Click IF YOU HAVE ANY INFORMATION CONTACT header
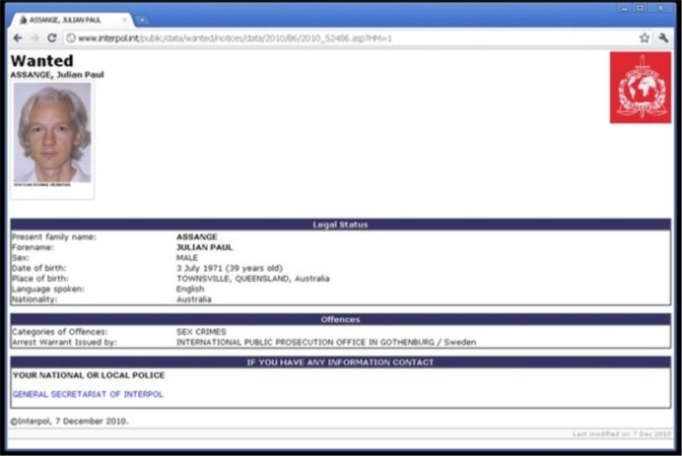 [340, 362]
